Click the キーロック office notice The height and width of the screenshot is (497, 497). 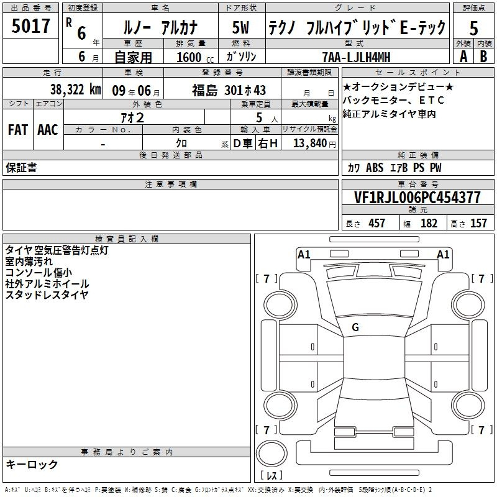pos(32,464)
